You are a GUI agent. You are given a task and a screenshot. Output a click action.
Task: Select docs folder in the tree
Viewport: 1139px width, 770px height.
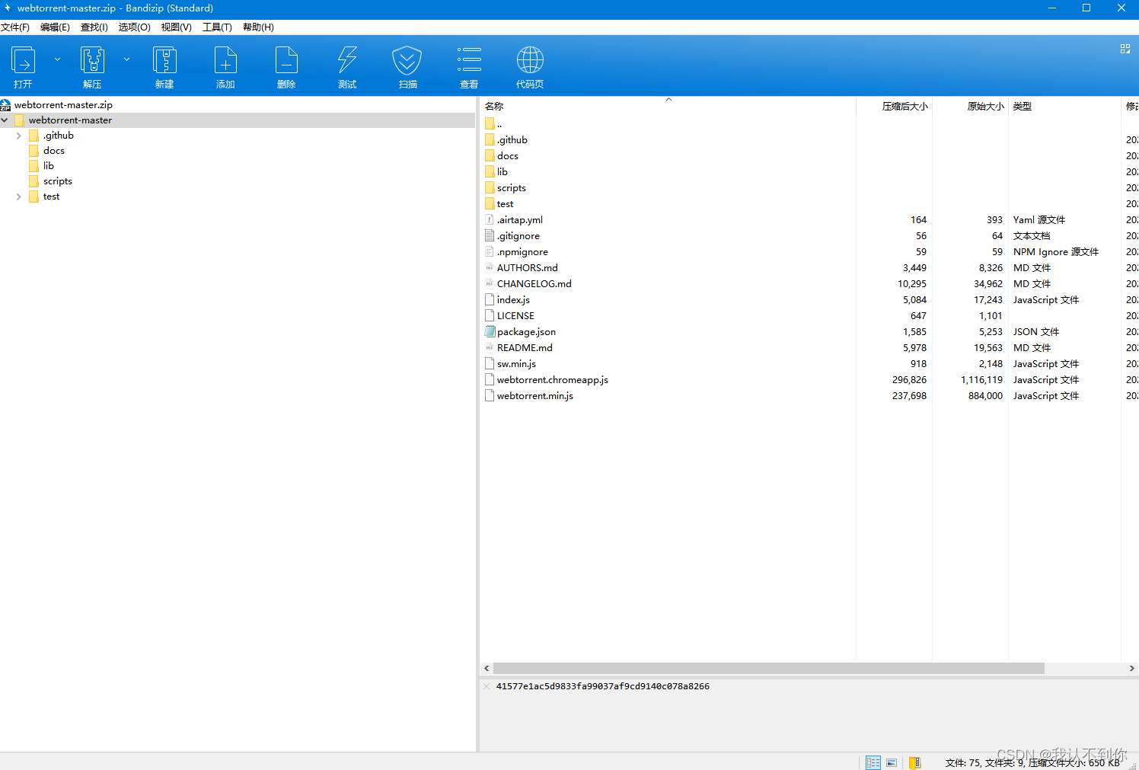click(54, 151)
